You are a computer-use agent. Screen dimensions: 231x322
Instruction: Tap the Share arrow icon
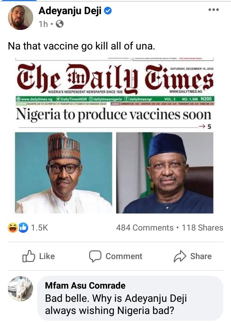point(180,256)
